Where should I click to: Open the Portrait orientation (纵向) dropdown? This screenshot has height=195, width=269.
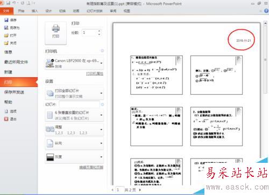74,143
